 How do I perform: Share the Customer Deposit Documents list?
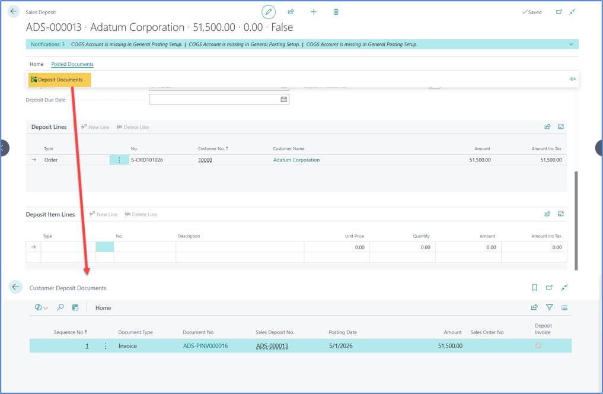pos(534,307)
